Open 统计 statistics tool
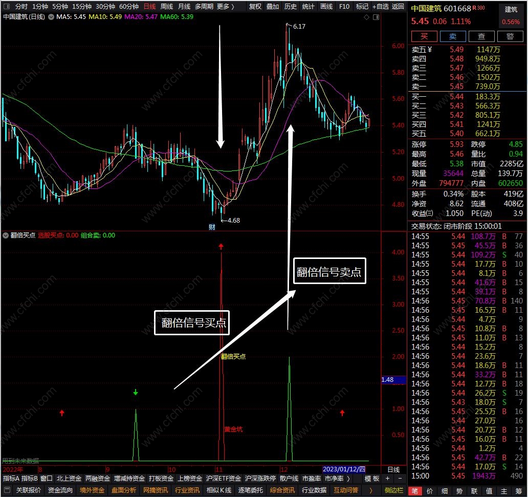Viewport: 528px width, 497px height. pyautogui.click(x=309, y=7)
